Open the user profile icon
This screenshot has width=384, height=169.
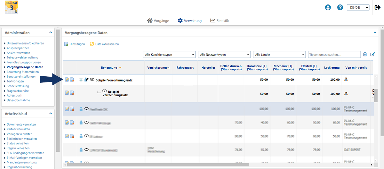coord(328,7)
